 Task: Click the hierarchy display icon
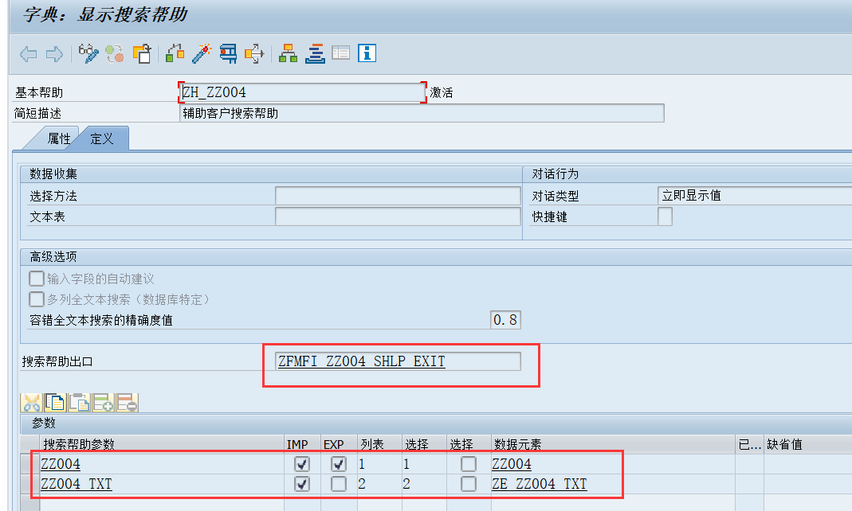pyautogui.click(x=287, y=53)
